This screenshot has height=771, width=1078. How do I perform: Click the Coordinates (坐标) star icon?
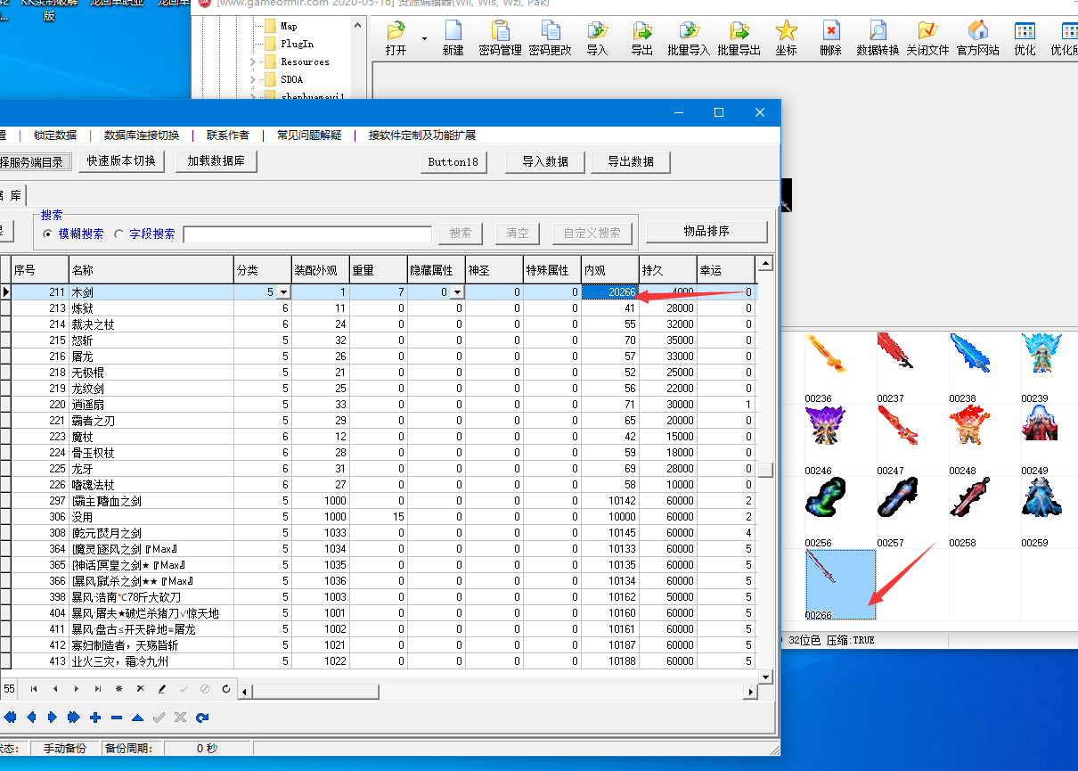[x=786, y=39]
